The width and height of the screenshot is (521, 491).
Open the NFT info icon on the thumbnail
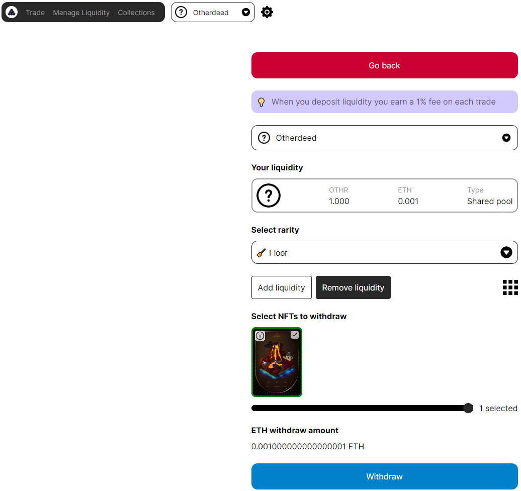tap(260, 336)
